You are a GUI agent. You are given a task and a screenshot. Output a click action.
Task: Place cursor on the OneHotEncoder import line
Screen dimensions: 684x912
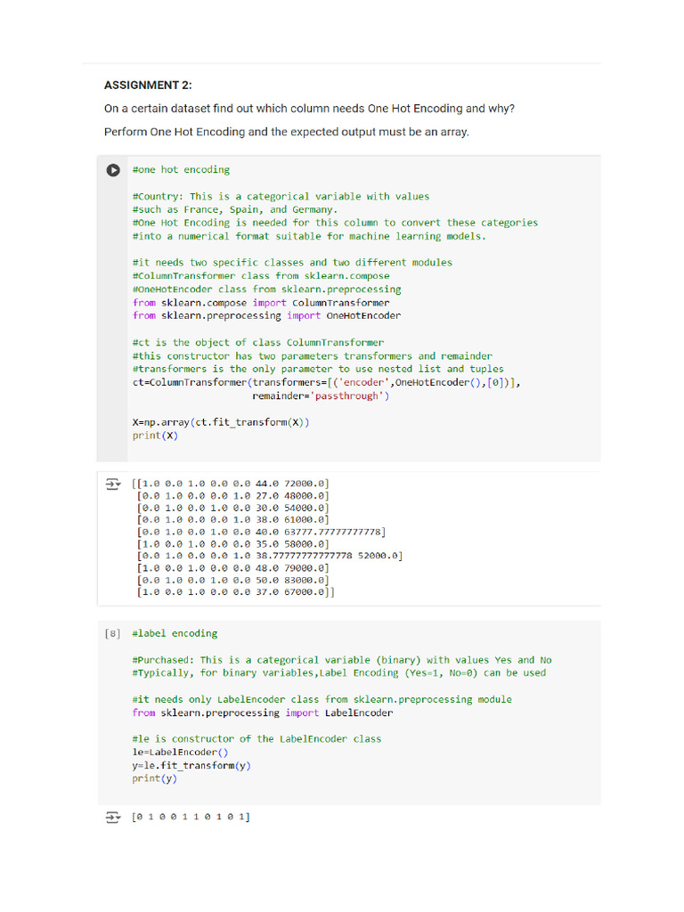tap(266, 315)
